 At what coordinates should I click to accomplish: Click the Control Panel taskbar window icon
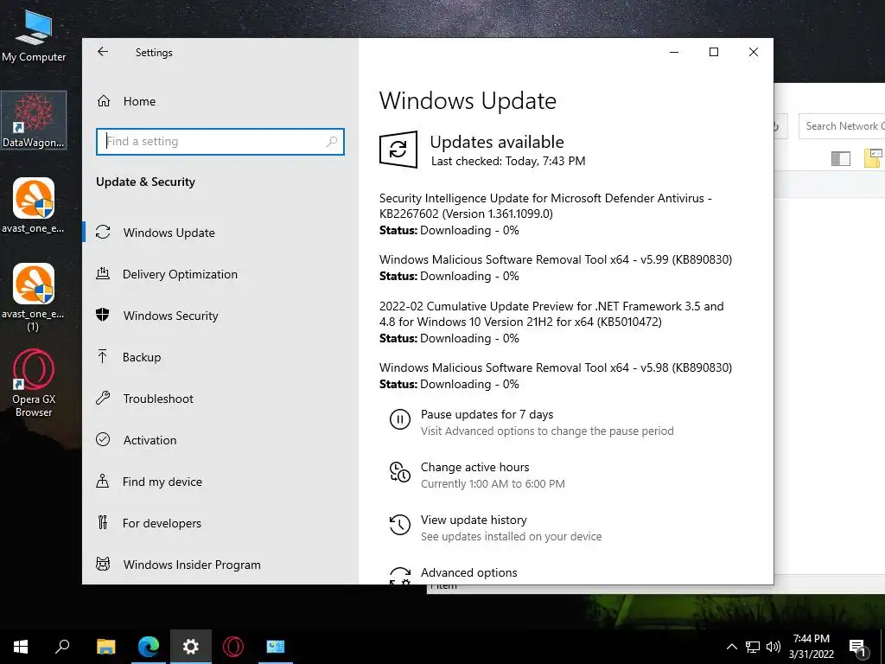pyautogui.click(x=276, y=647)
